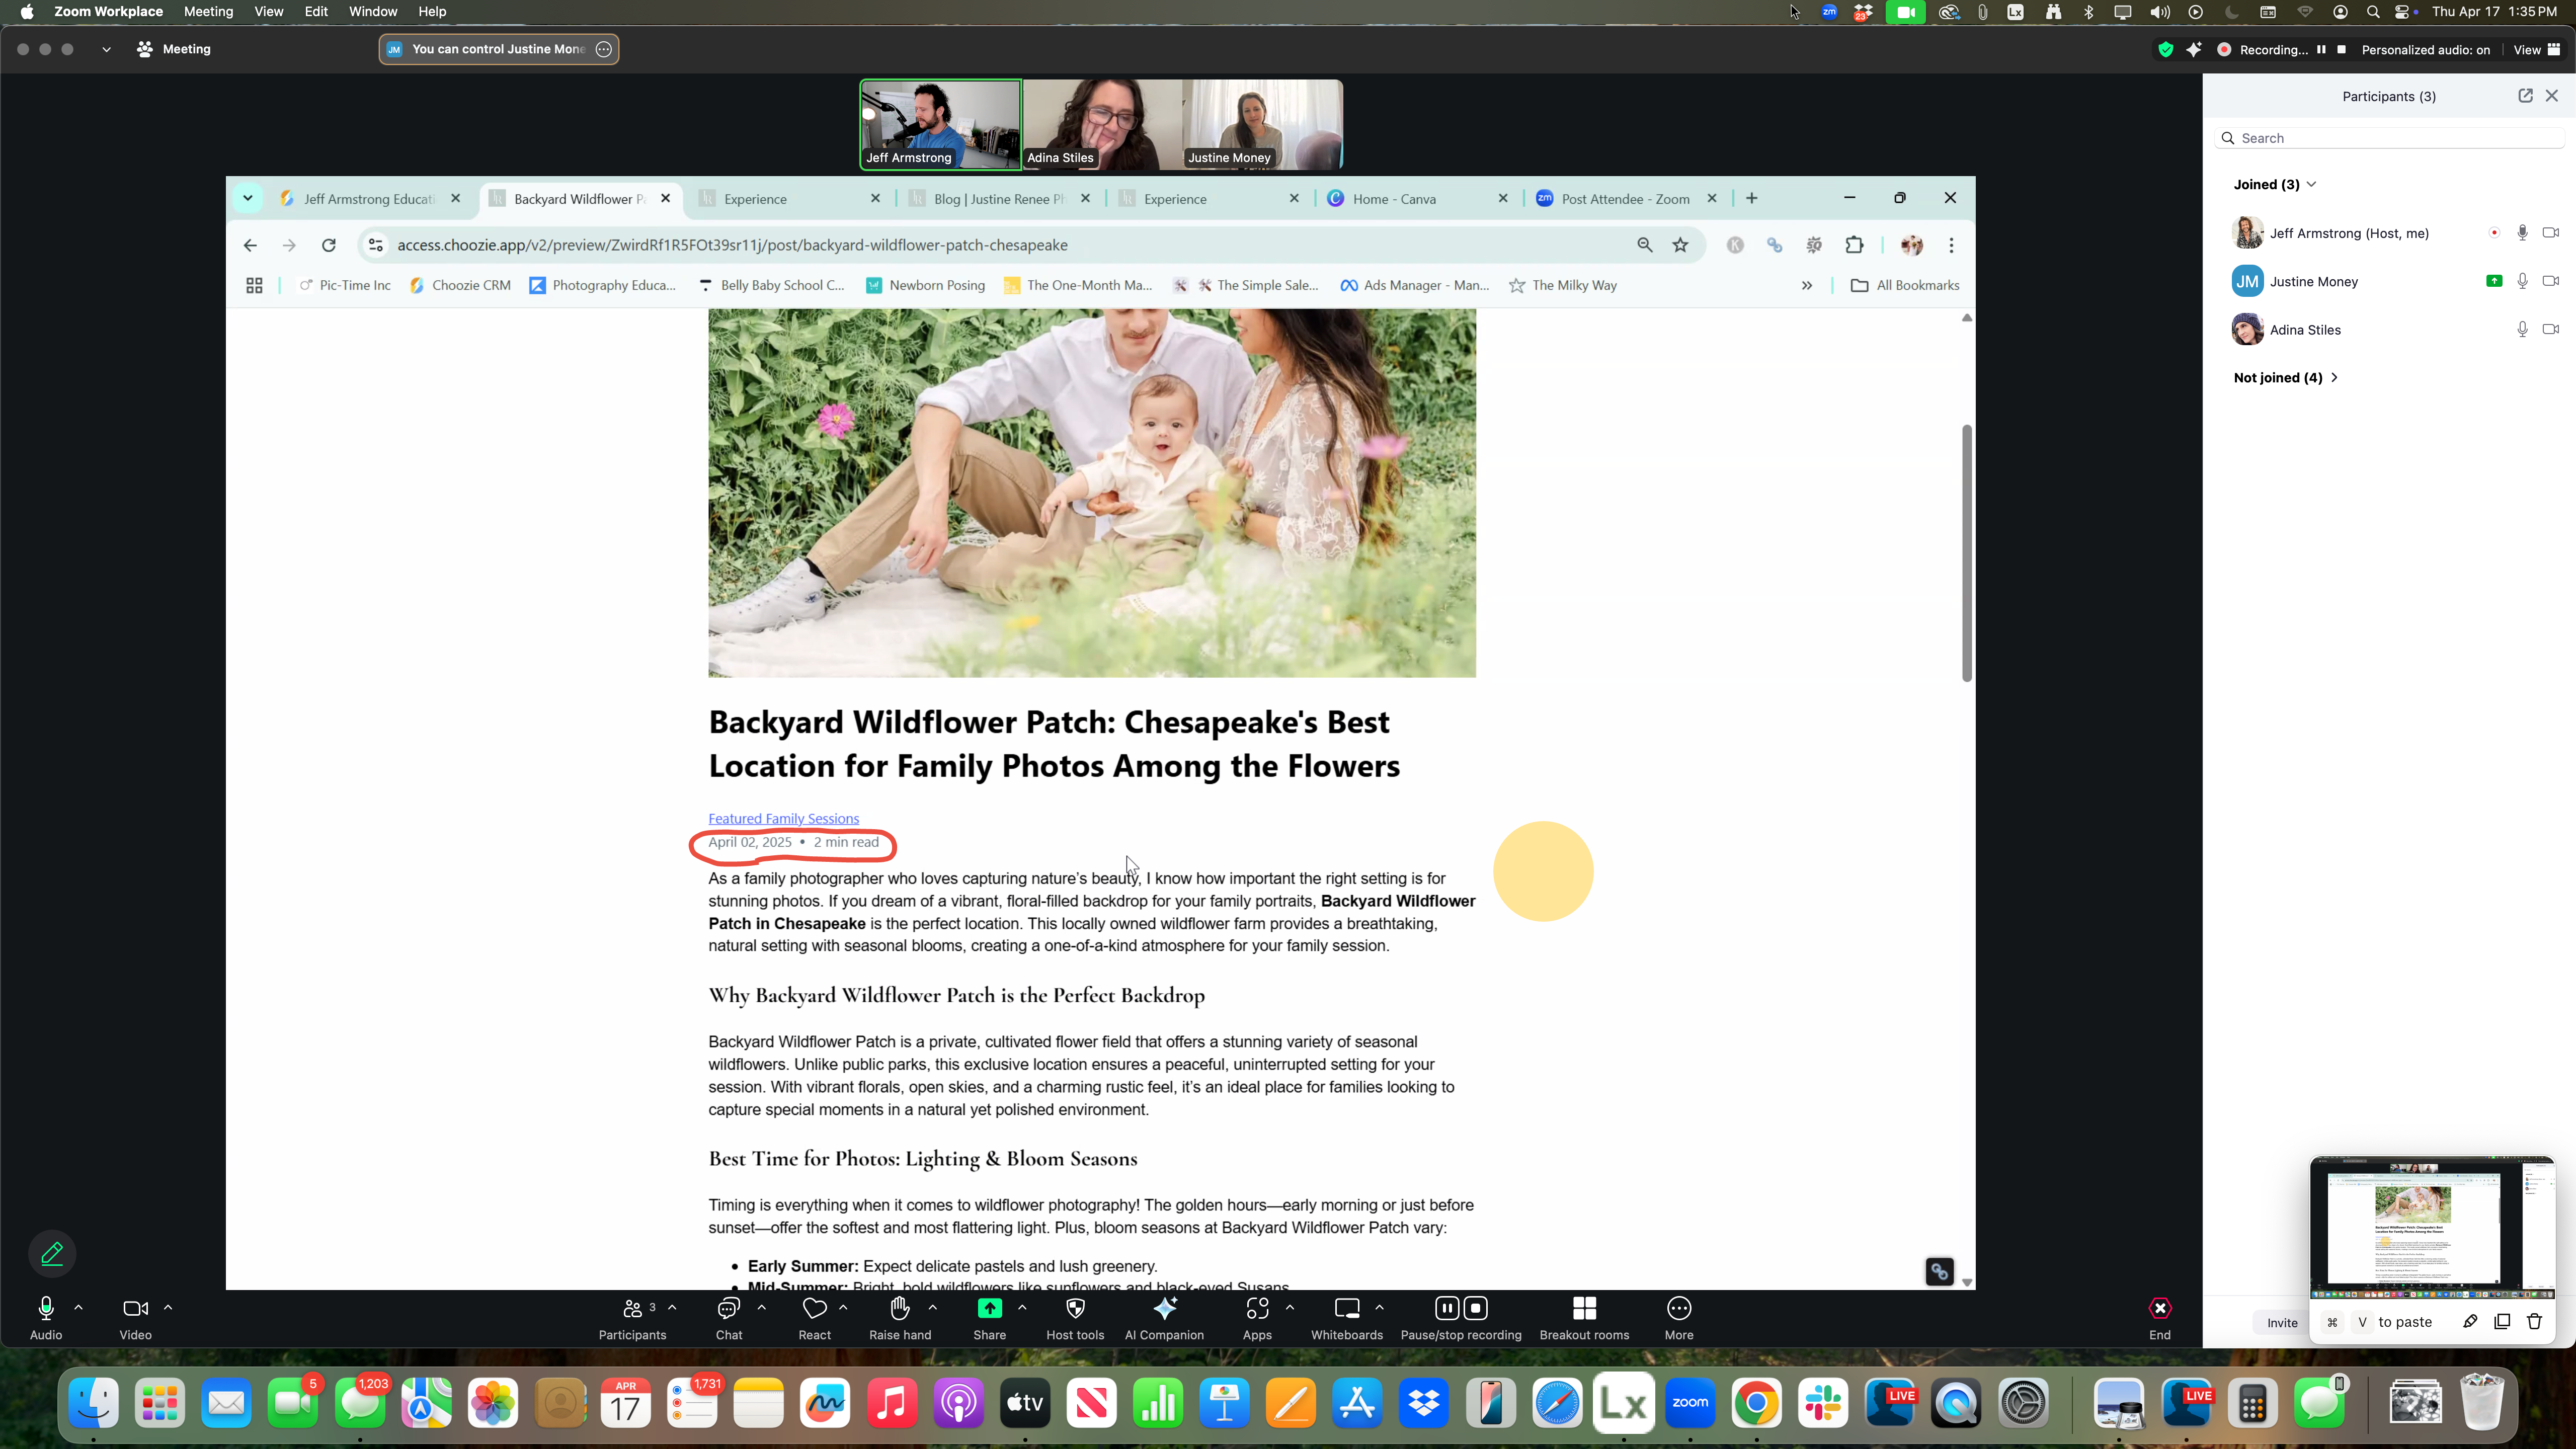Open remote control options ellipsis

pos(604,49)
